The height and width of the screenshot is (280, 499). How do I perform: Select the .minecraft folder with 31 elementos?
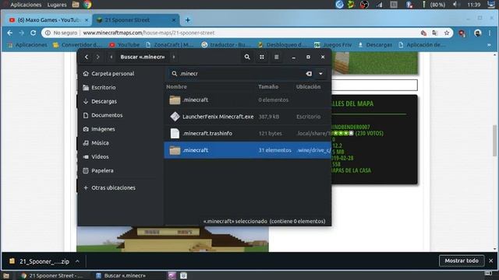(248, 150)
